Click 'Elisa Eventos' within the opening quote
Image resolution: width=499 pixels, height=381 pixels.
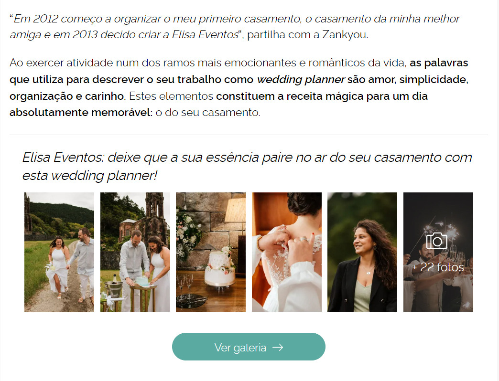pos(205,34)
